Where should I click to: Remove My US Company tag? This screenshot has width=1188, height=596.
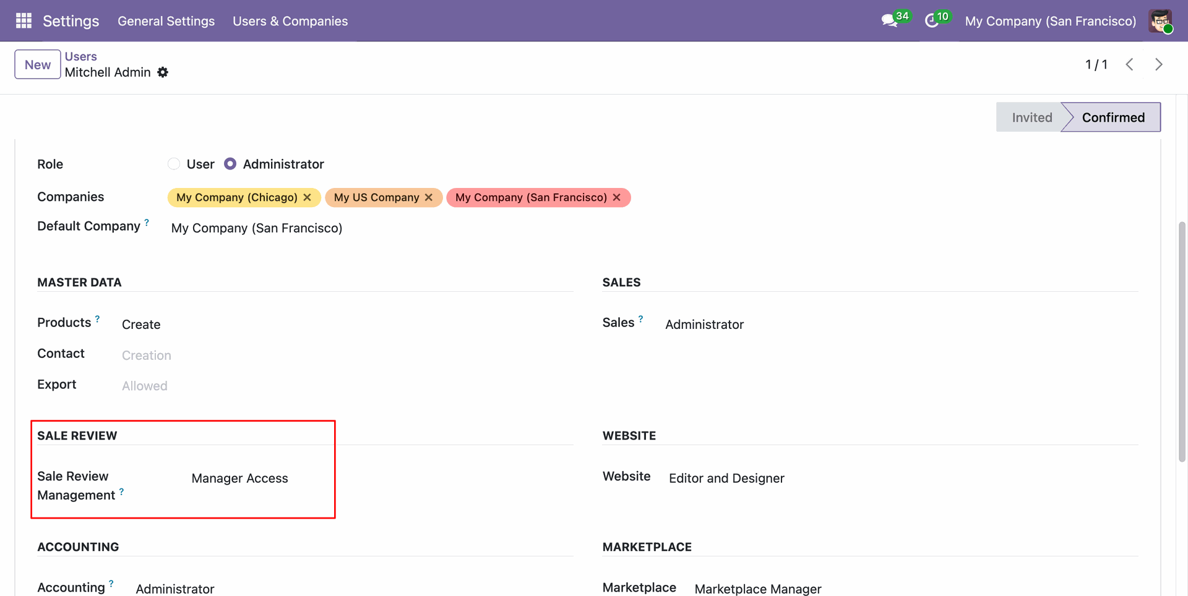[429, 197]
